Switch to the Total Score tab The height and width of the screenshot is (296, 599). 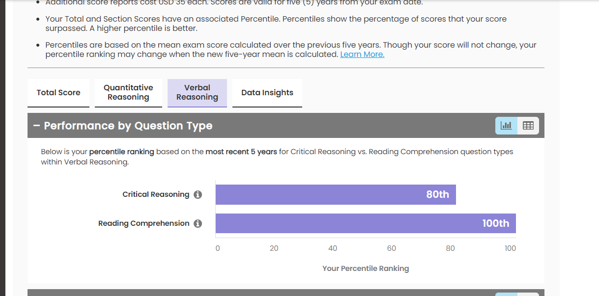[x=58, y=92]
